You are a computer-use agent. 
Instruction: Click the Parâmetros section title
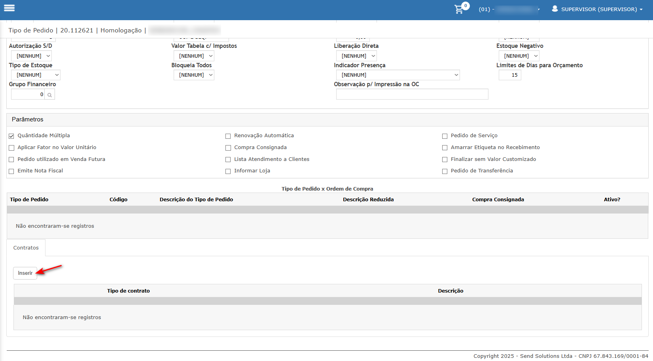[28, 119]
